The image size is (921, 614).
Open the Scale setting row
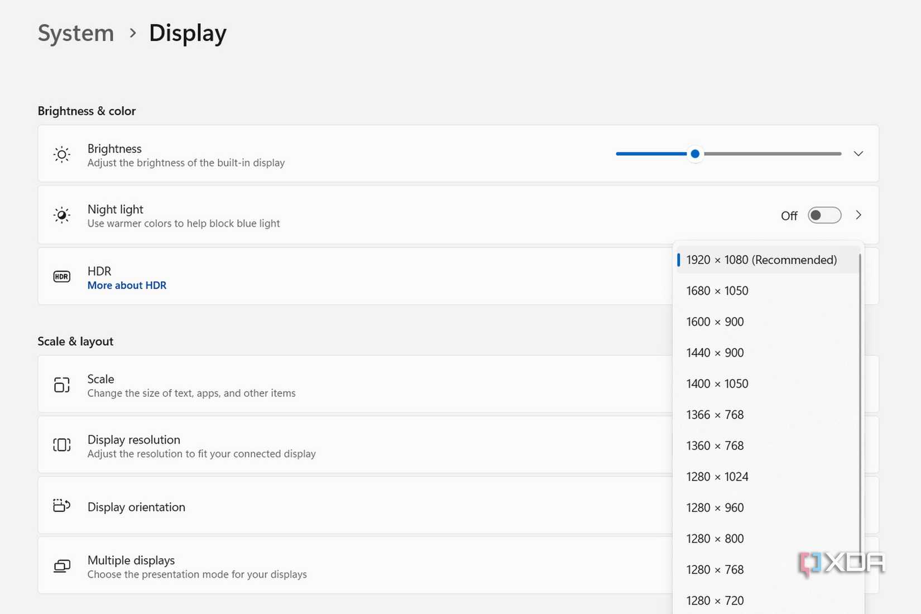(355, 384)
